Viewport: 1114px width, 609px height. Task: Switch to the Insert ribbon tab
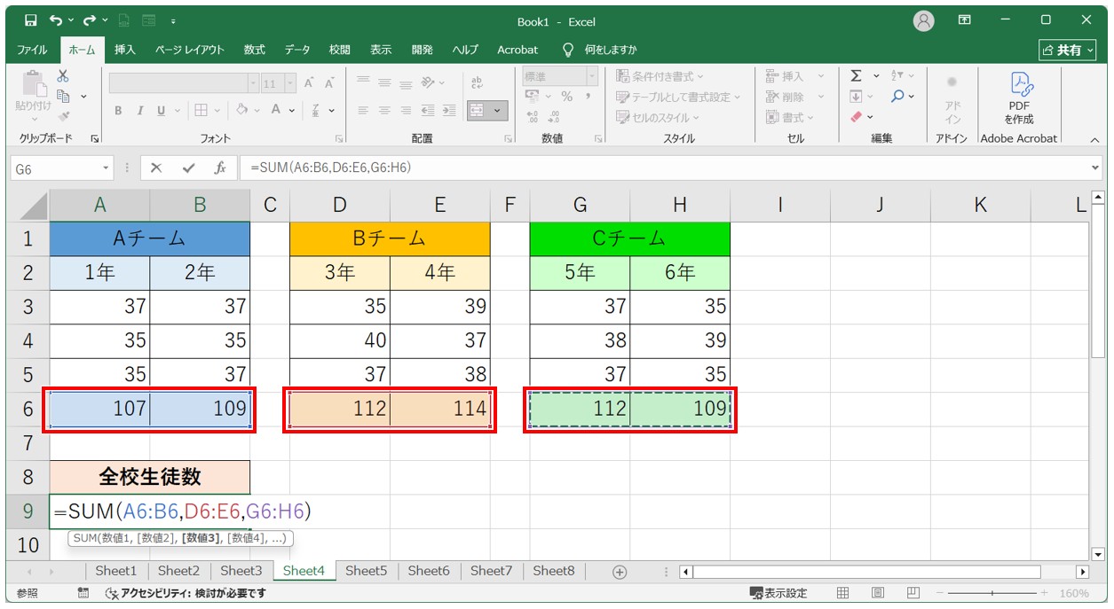(125, 50)
